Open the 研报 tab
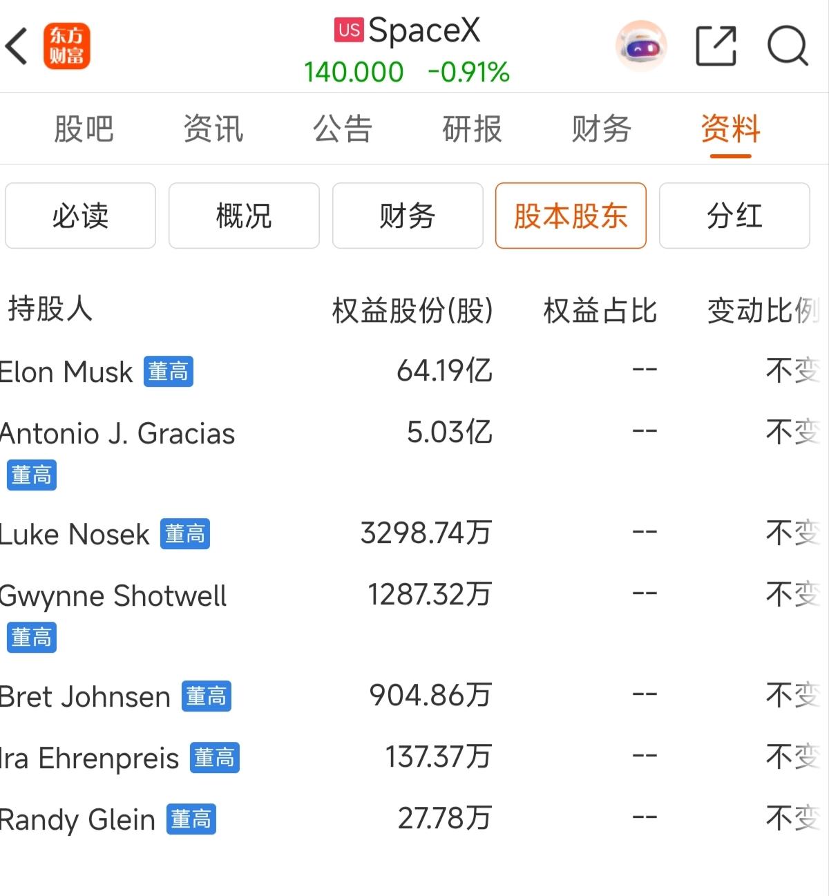829x896 pixels. pyautogui.click(x=473, y=129)
